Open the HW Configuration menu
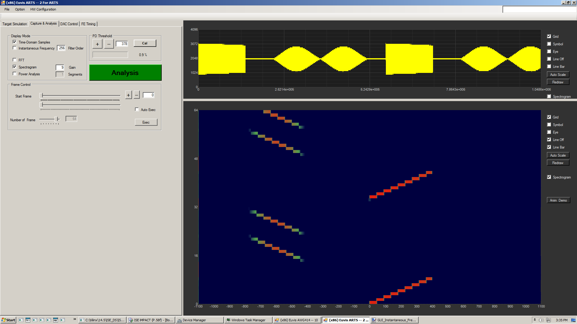577x324 pixels. pos(43,9)
